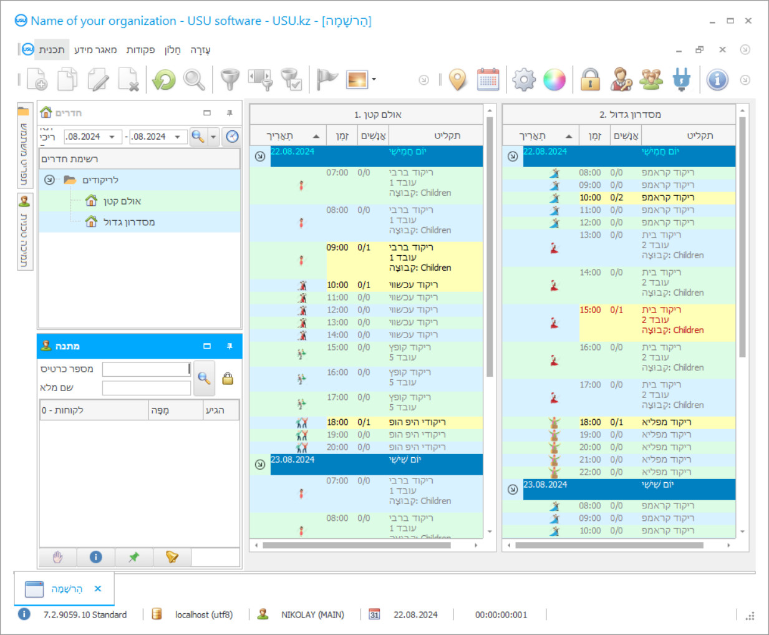Toggle the small lock beside card search
Image resolution: width=769 pixels, height=635 pixels.
[228, 379]
